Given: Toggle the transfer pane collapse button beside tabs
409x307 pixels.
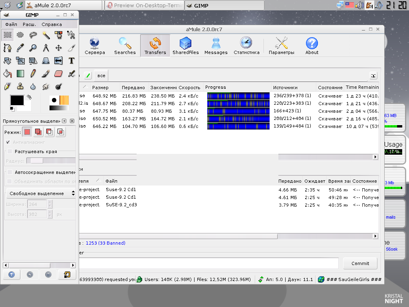Looking at the screenshot, I should pos(373,76).
